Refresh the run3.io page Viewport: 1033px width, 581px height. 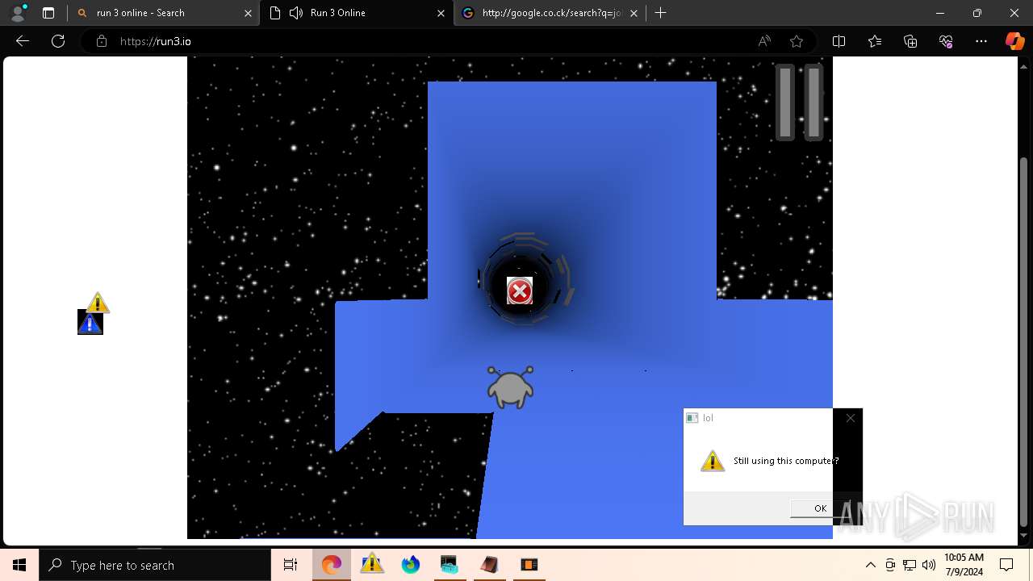tap(58, 41)
